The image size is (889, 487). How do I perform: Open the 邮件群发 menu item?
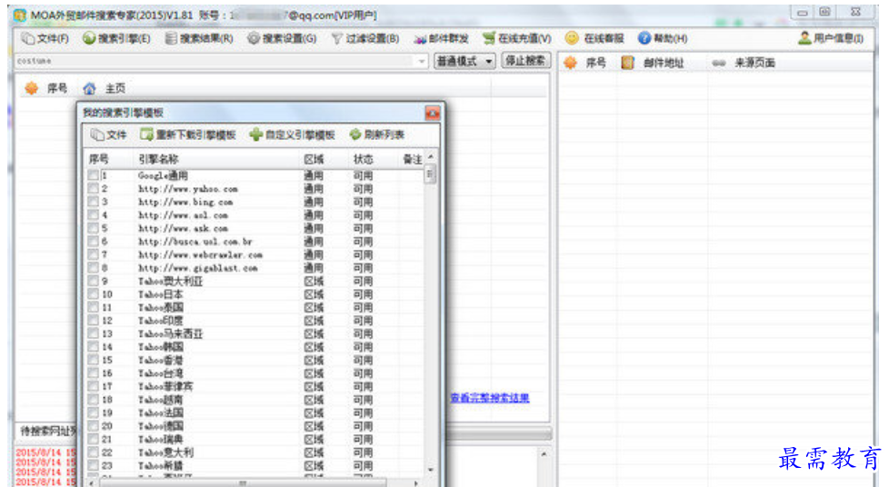[441, 38]
